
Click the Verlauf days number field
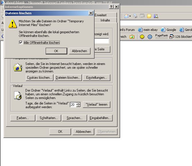coord(73,105)
